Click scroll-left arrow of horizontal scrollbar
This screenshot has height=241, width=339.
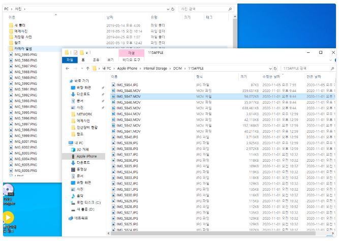point(109,233)
